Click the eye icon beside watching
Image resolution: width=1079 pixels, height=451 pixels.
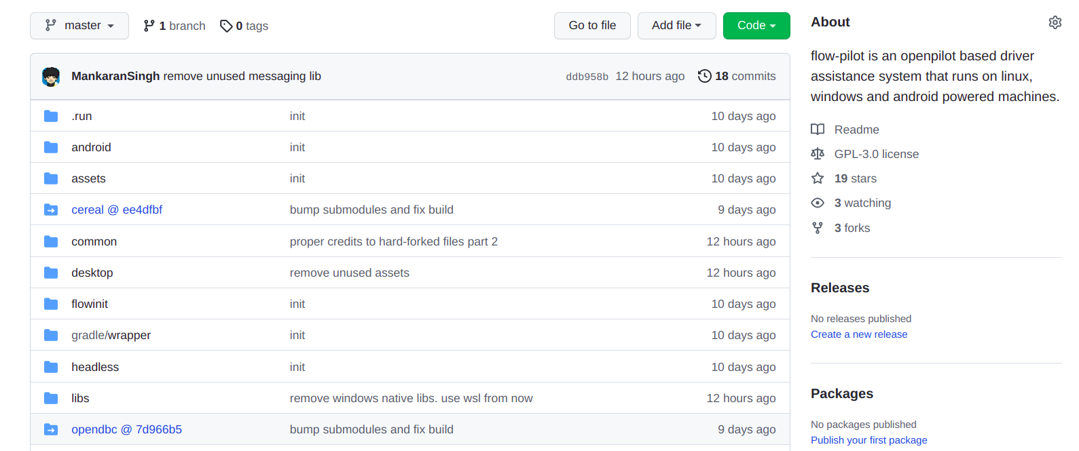tap(818, 203)
